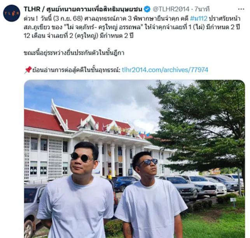This screenshot has height=238, width=250.
Task: Click the line 12 เดือน จำเลยที่ 2
Action: pos(79,36)
